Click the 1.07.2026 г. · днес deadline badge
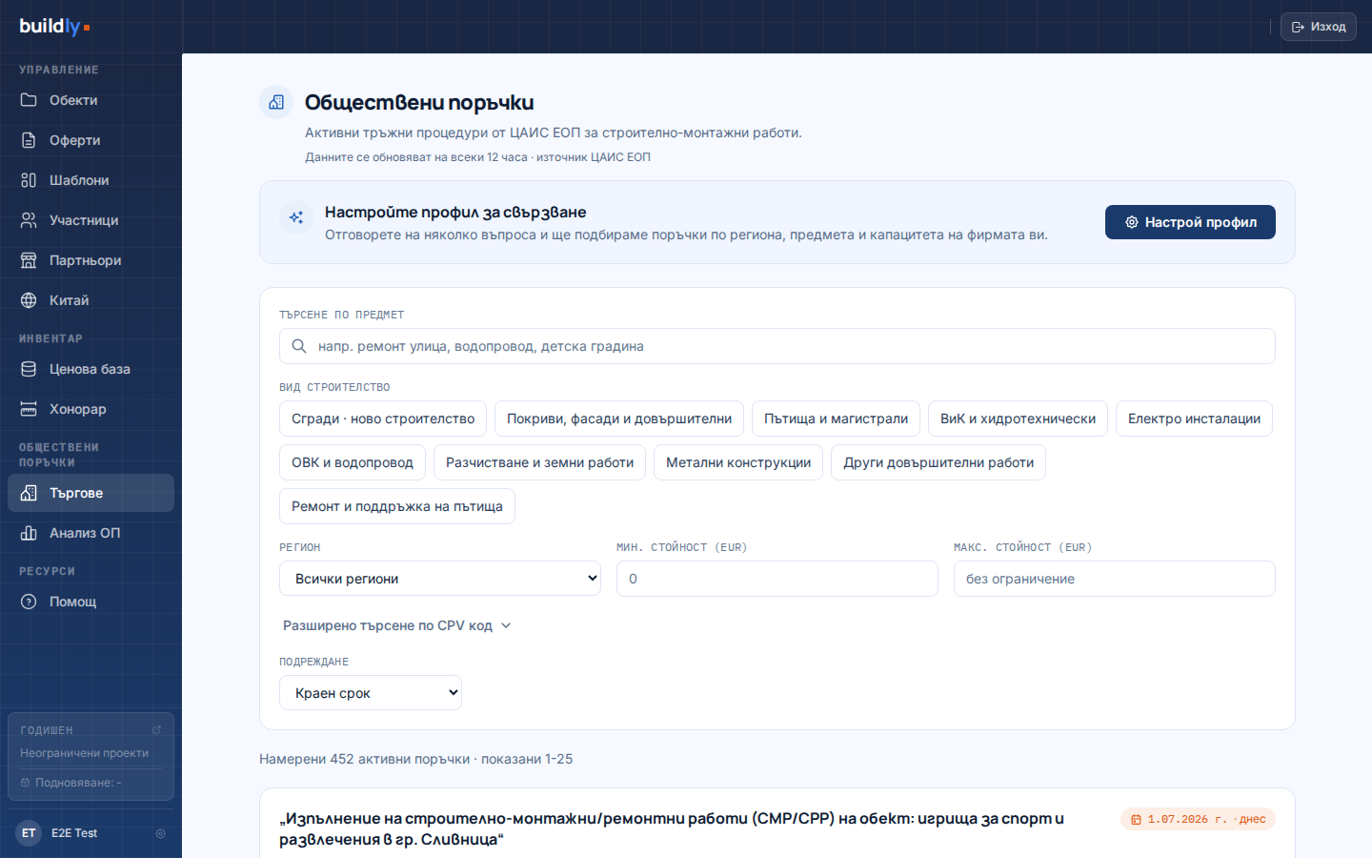The height and width of the screenshot is (858, 1372). click(x=1198, y=820)
